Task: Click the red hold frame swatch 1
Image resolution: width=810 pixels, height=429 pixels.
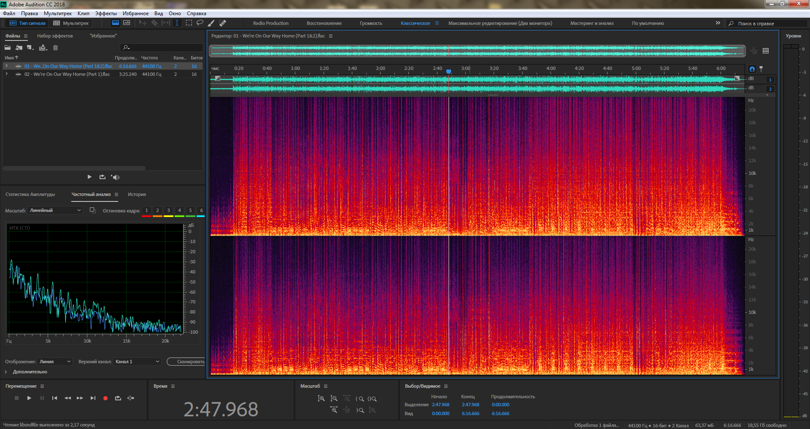Action: (x=146, y=211)
